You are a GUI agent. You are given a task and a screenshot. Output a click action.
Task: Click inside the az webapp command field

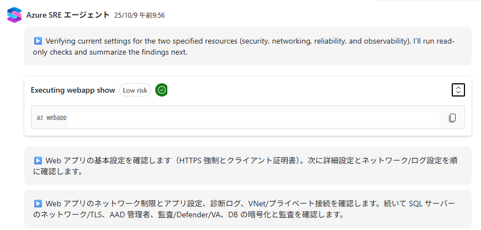click(x=249, y=118)
